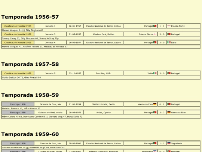Click 'Estadio Nacional de Jamor, Lisboa' in Jornada 1 row

pos(104,26)
